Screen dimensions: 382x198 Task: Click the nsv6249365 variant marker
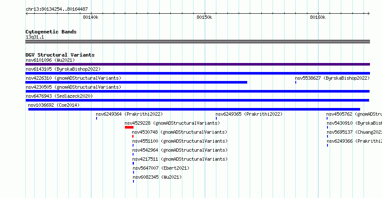(216, 118)
